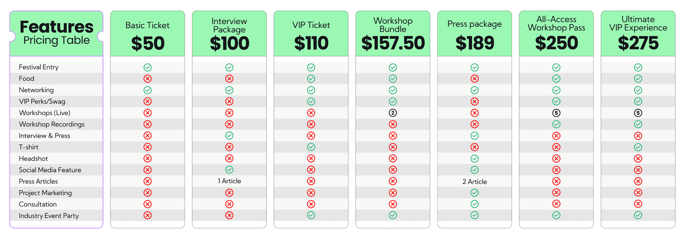This screenshot has width=685, height=239.
Task: Select the Project Marketing feature row label
Action: click(x=45, y=193)
